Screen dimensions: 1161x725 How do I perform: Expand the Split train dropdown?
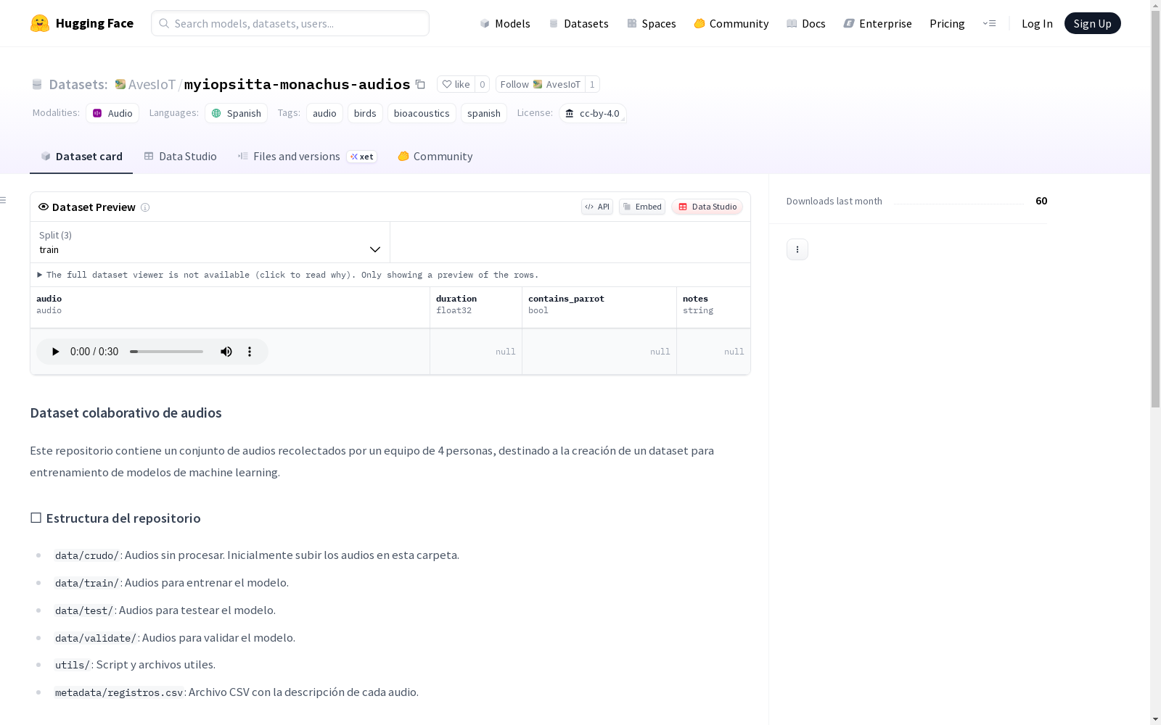[x=210, y=242]
